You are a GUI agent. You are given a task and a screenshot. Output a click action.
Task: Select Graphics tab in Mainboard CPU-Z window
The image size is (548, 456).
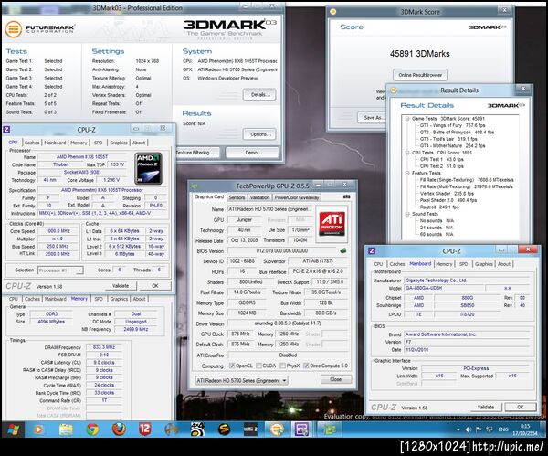tap(484, 264)
